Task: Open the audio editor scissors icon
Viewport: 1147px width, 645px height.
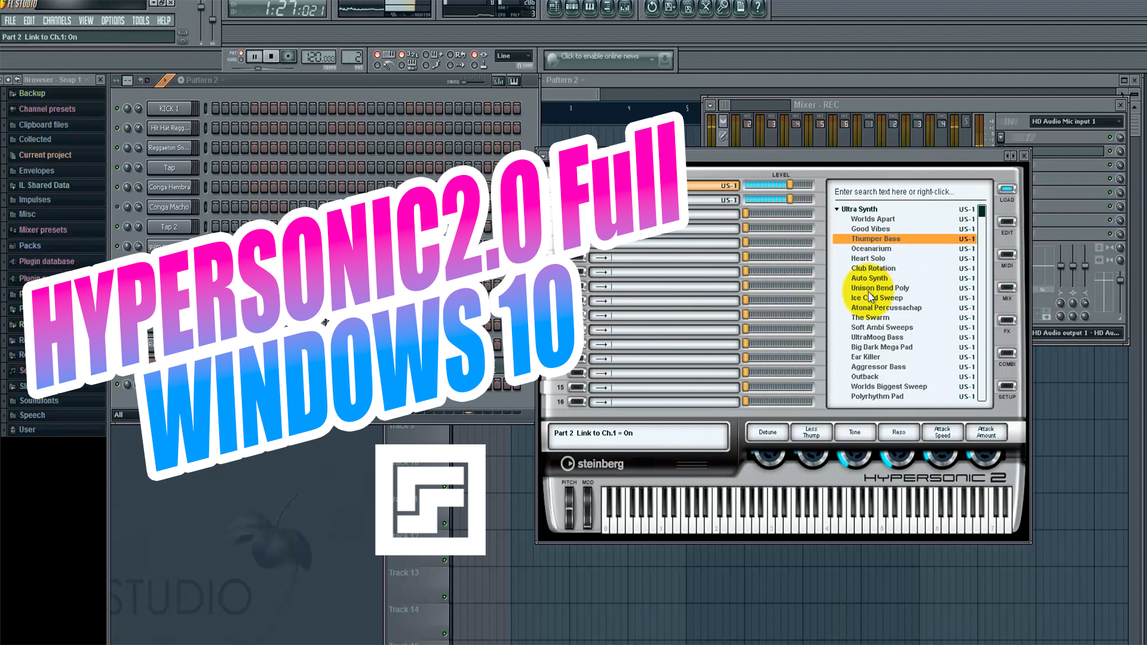Action: (x=706, y=8)
